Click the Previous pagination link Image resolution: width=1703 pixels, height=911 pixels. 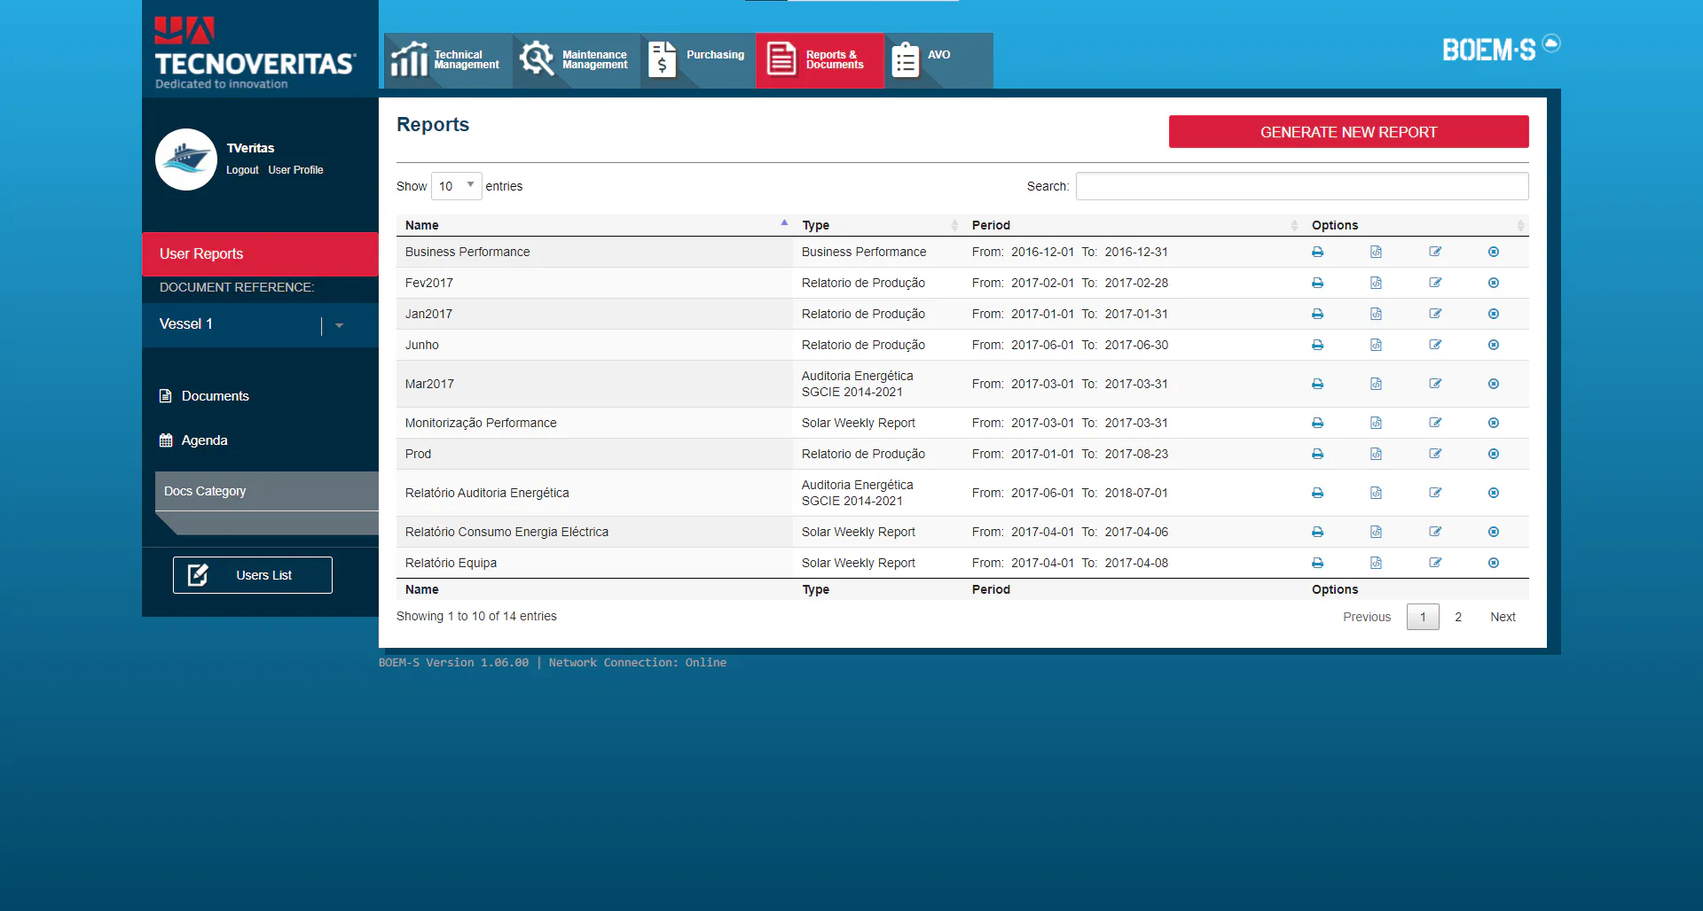pos(1367,617)
